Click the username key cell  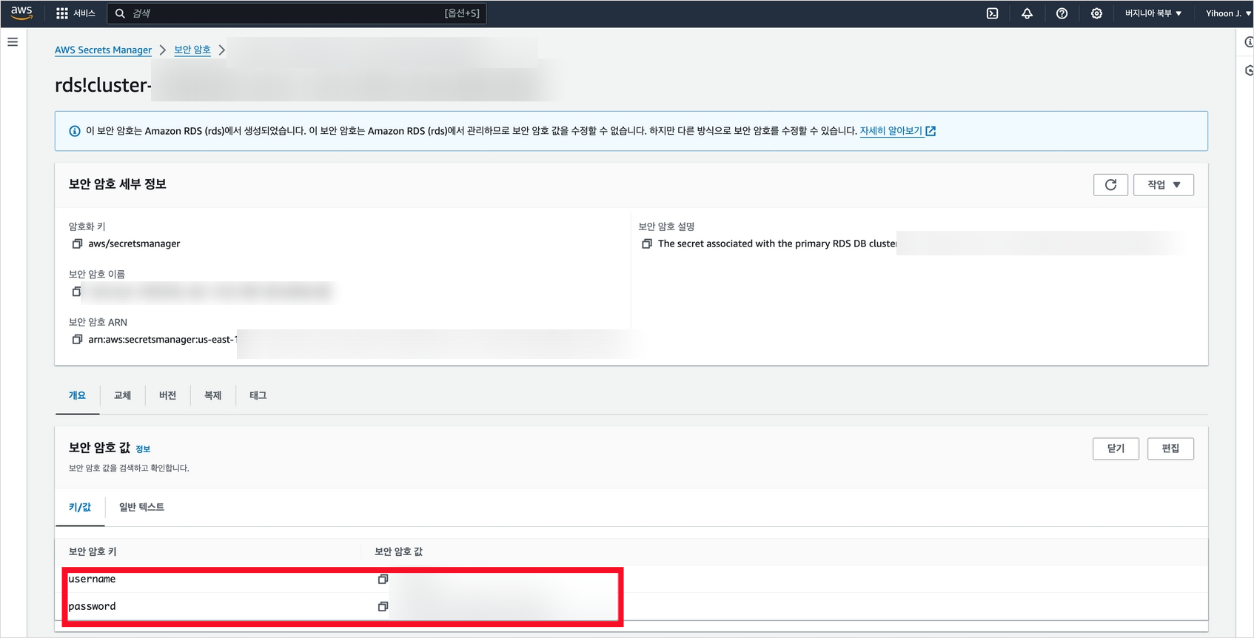click(92, 579)
